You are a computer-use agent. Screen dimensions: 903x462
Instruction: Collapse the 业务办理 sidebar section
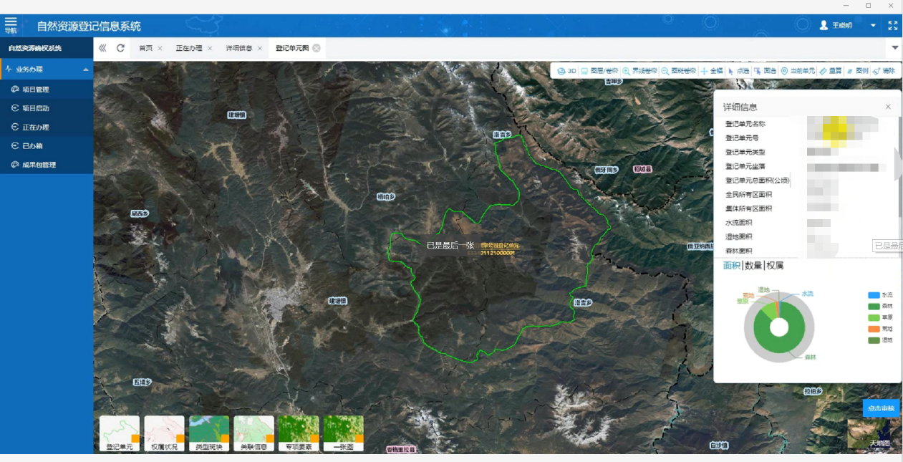point(86,69)
